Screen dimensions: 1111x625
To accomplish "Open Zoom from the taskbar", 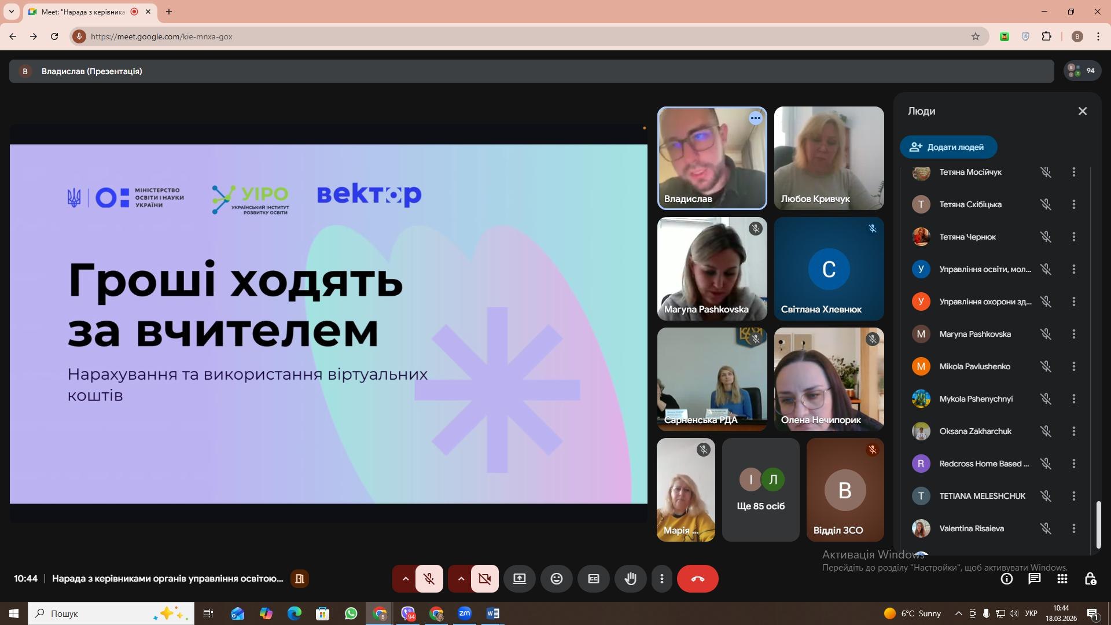I will (x=465, y=613).
